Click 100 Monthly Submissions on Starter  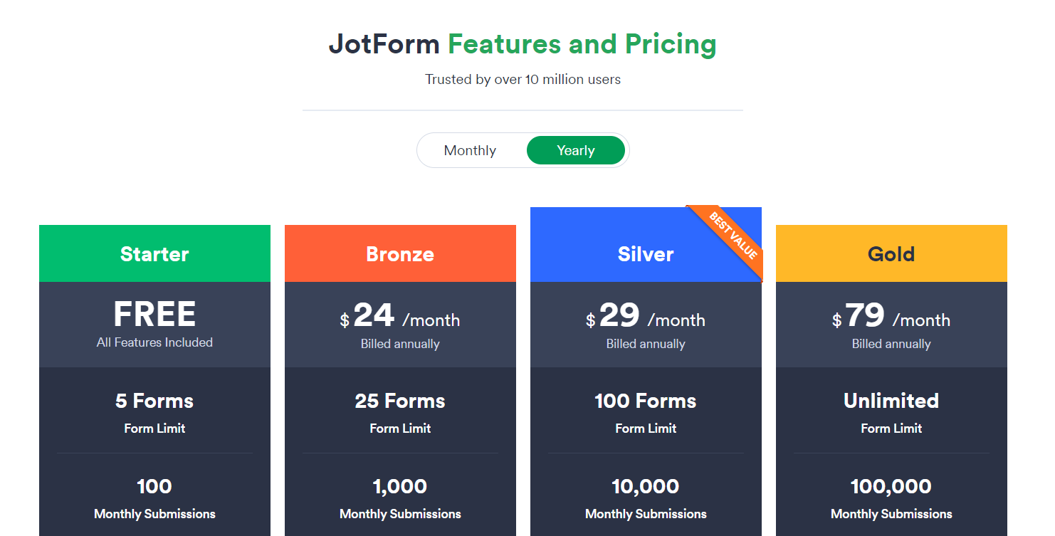[154, 486]
